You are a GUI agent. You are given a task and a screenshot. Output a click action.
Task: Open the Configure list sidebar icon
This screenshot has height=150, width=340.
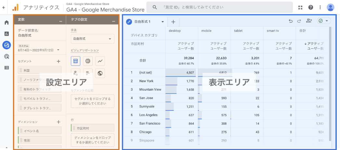(7, 68)
